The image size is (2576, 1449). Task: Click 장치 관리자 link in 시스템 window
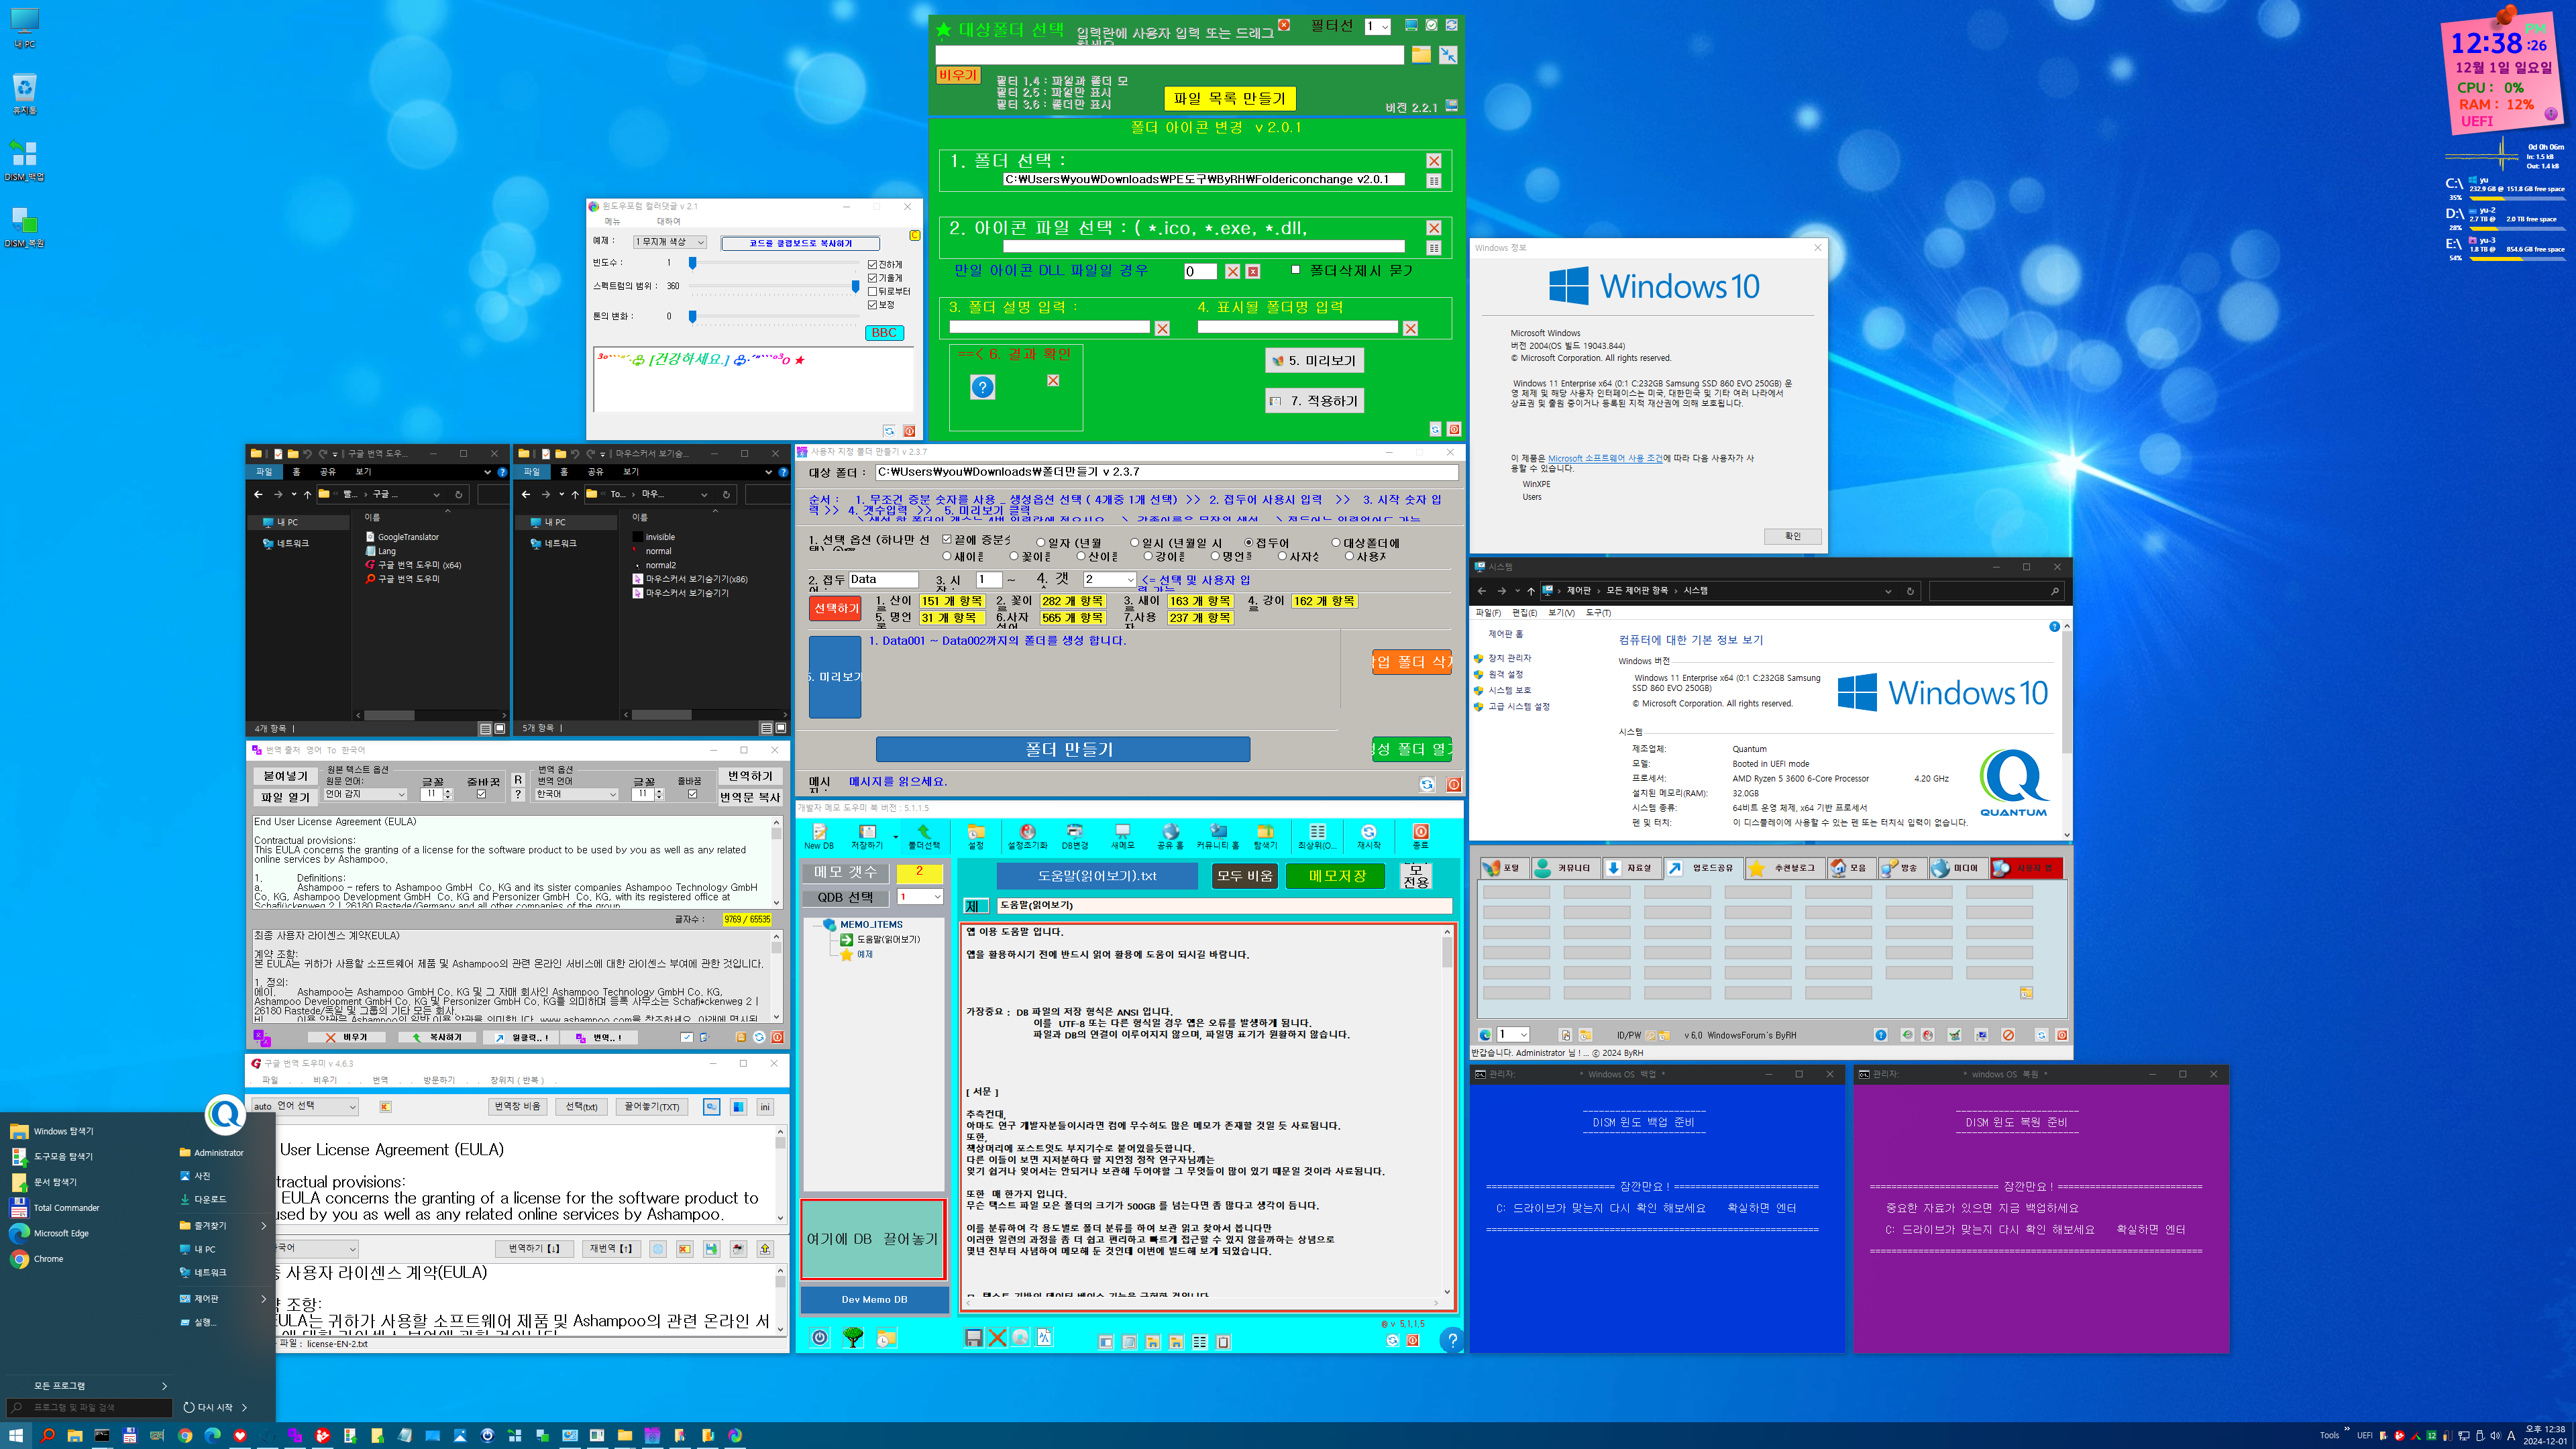click(1509, 658)
